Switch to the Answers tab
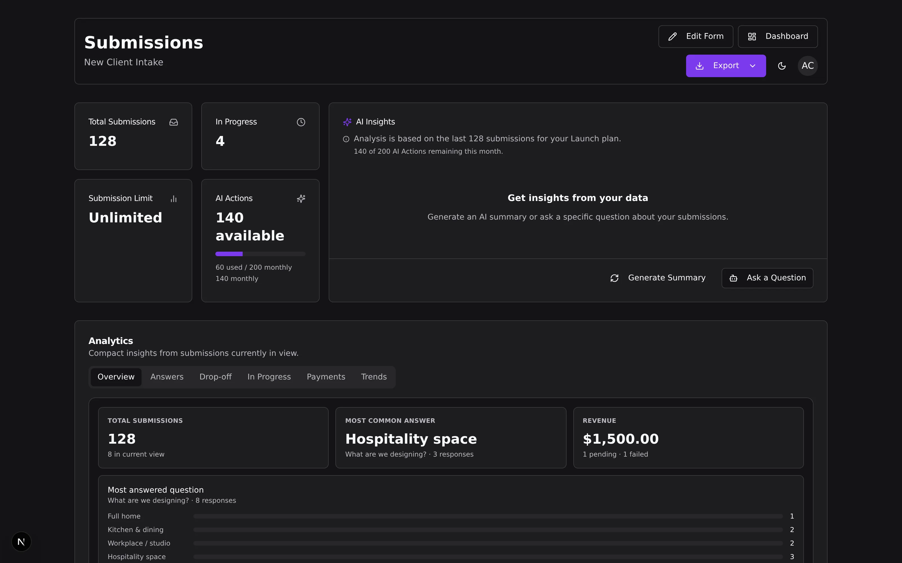Image resolution: width=902 pixels, height=563 pixels. [167, 377]
